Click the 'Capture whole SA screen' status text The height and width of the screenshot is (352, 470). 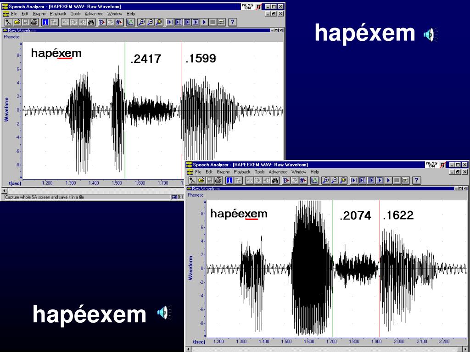pos(45,197)
